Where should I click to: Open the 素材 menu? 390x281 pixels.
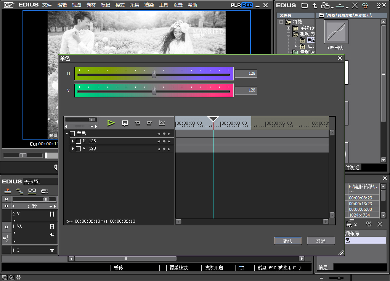pyautogui.click(x=91, y=5)
